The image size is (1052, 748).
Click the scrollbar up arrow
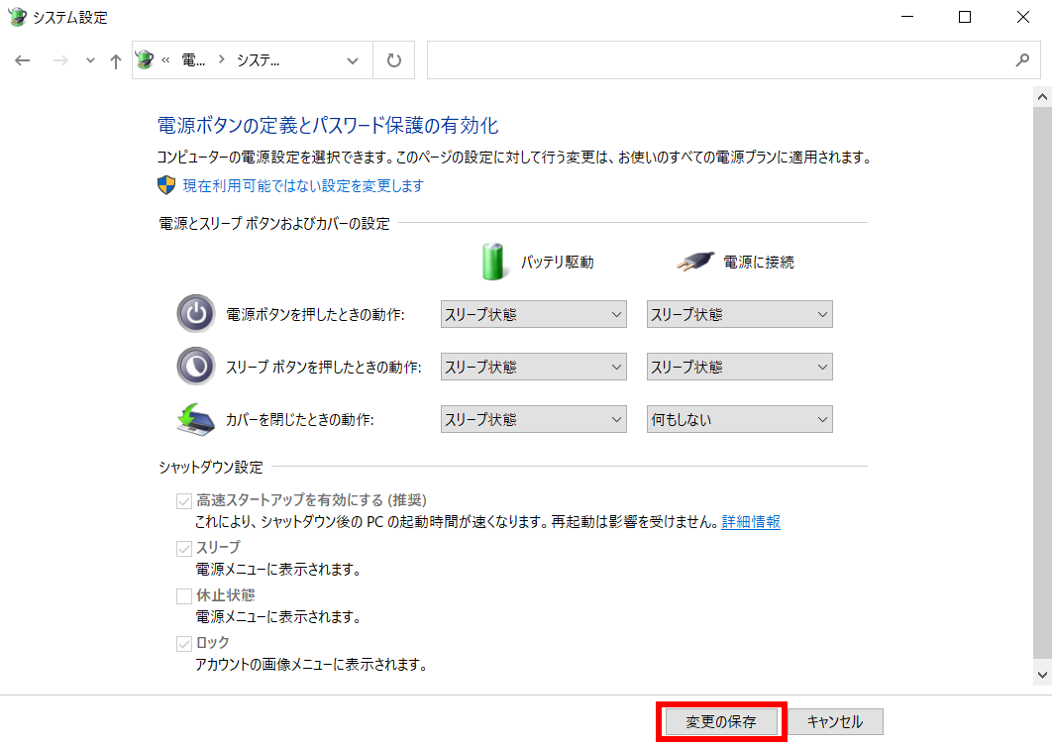(x=1042, y=97)
